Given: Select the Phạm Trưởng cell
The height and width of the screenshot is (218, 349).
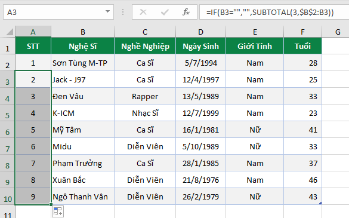Looking at the screenshot, I should (x=82, y=163).
